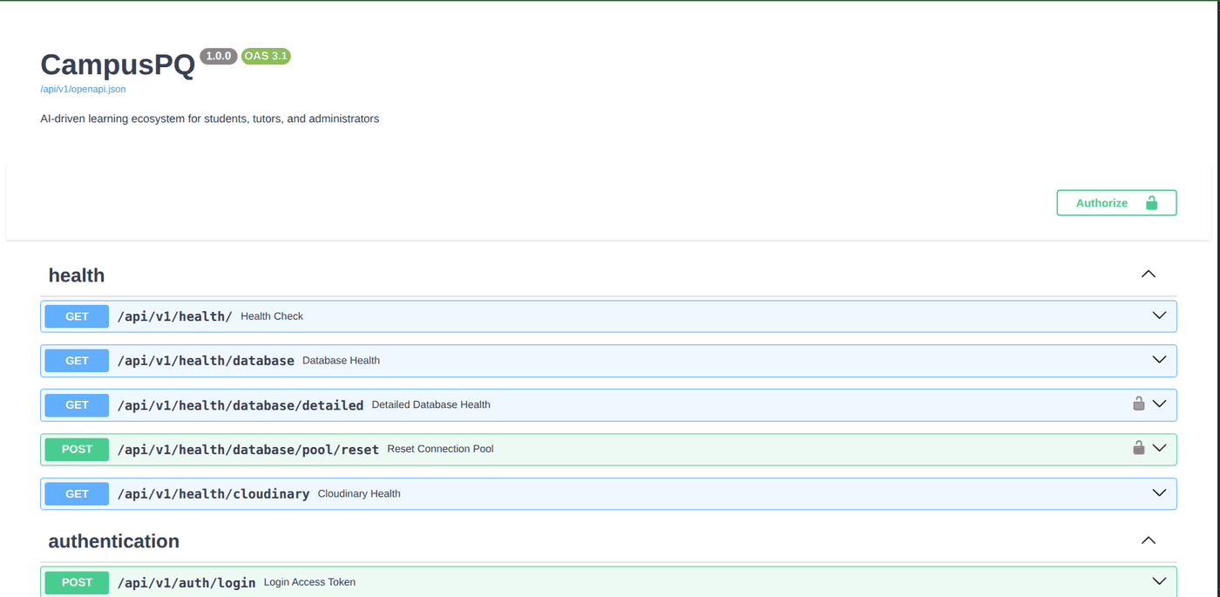Click the AI-driven learning ecosystem description
This screenshot has height=597, width=1220.
210,119
